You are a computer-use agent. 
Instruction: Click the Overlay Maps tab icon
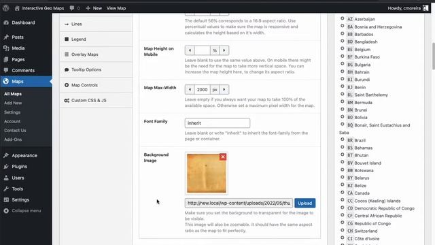(67, 54)
